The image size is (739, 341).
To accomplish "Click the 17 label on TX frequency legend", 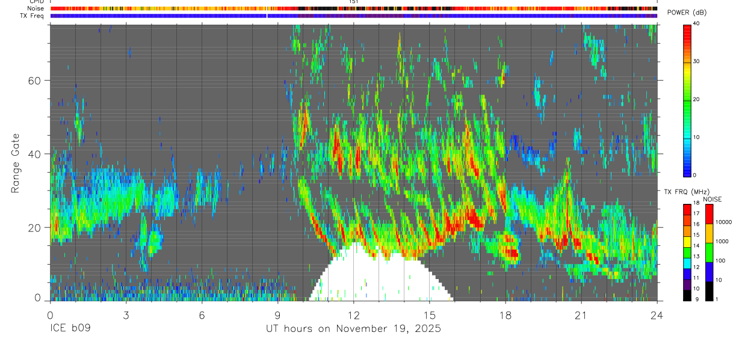I will click(x=696, y=214).
